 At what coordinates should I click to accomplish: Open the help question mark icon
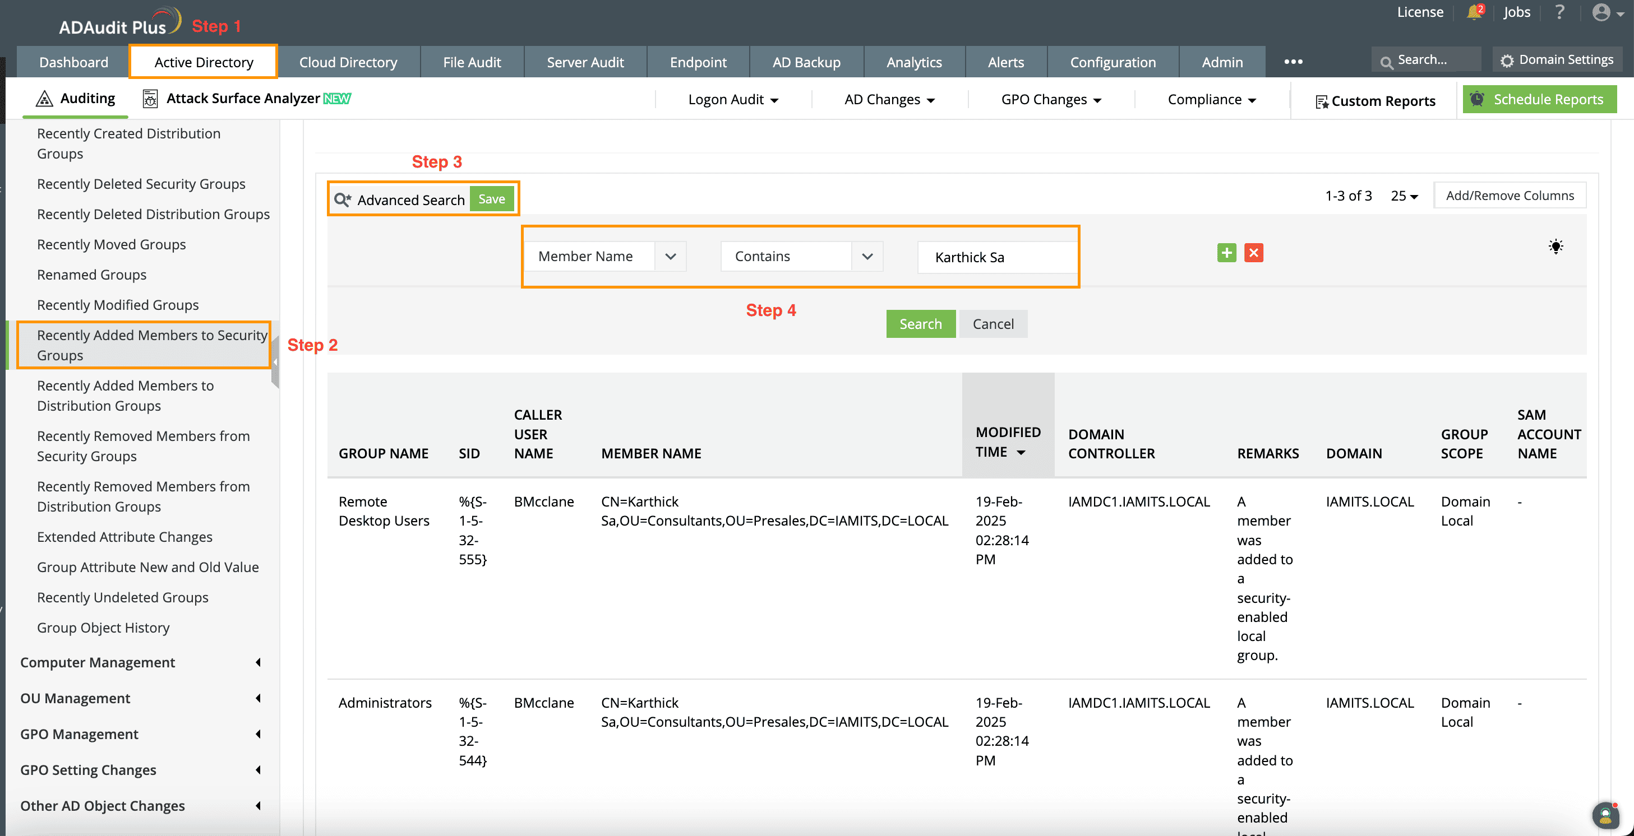tap(1559, 12)
